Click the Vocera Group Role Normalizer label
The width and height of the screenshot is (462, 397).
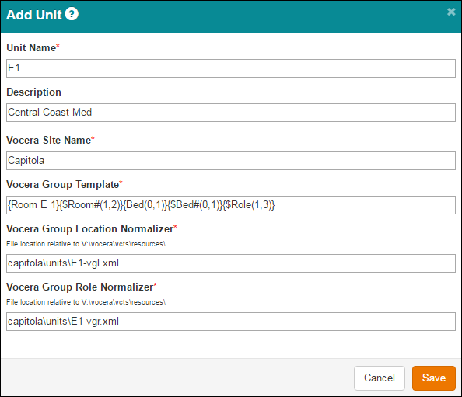pyautogui.click(x=80, y=287)
